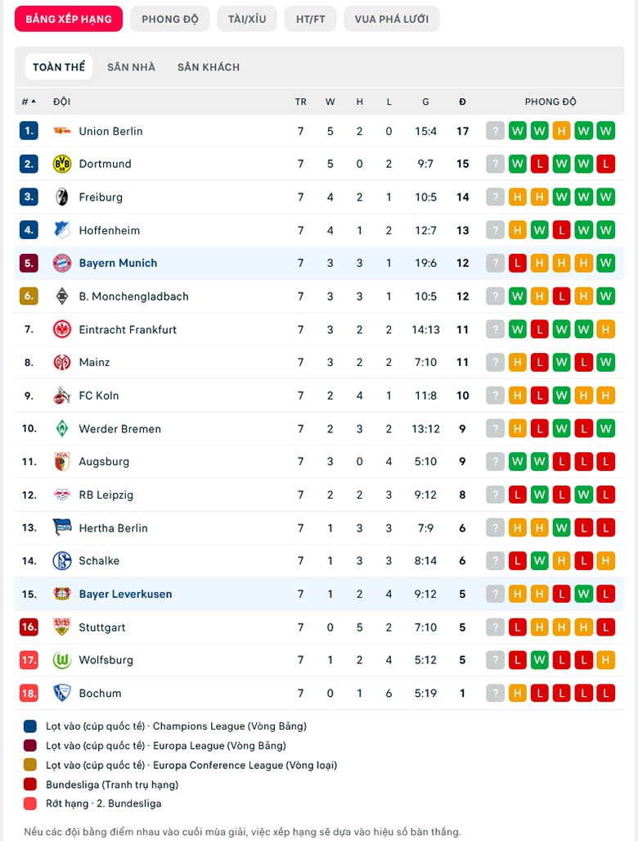Click the Wolfsburg green W logo
The image size is (638, 841).
coord(62,660)
